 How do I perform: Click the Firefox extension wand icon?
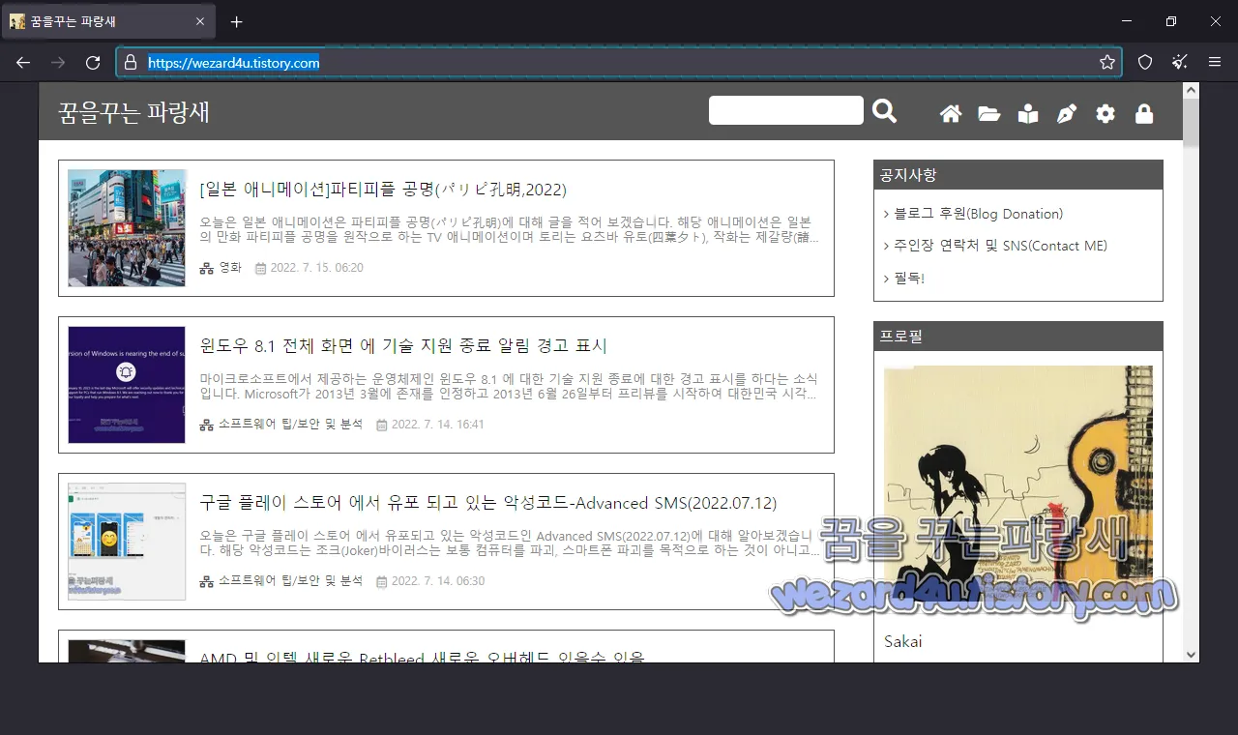(x=1179, y=61)
